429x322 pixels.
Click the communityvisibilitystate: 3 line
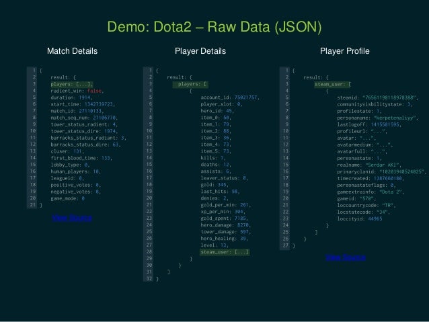(375, 104)
